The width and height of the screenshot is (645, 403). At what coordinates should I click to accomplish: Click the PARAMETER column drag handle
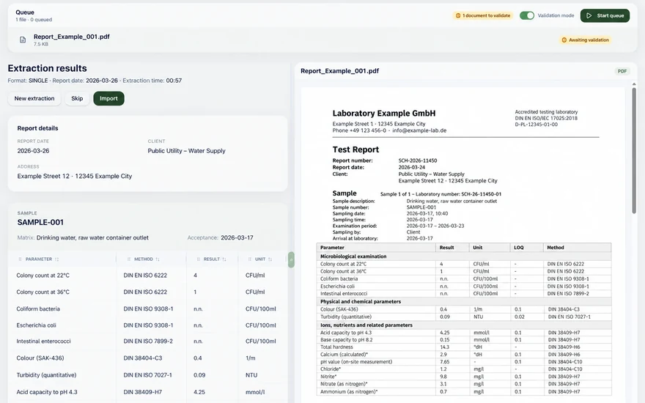[x=21, y=259]
